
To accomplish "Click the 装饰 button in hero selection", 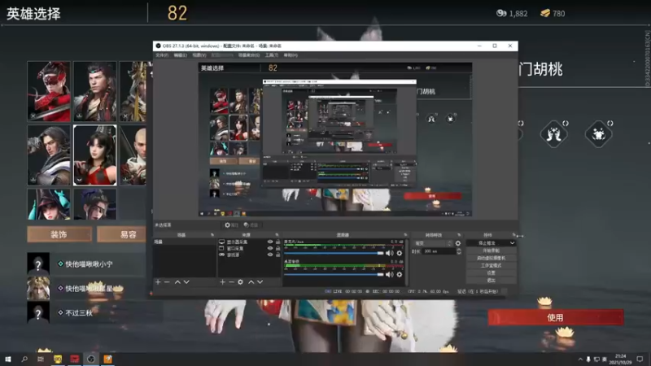I will pyautogui.click(x=59, y=234).
